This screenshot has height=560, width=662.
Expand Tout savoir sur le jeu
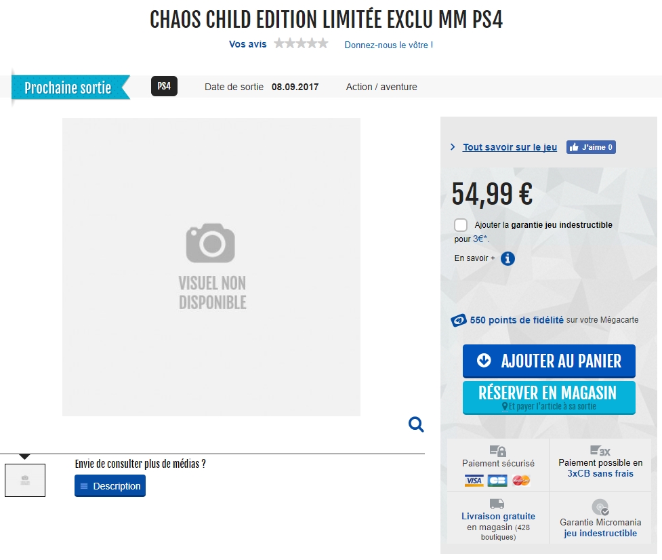coord(510,147)
